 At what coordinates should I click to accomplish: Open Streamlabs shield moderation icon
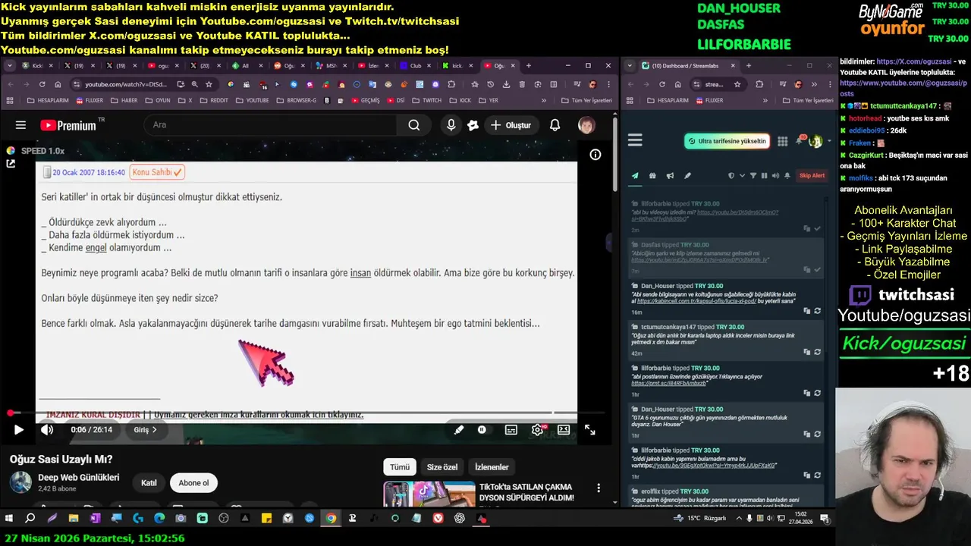731,176
